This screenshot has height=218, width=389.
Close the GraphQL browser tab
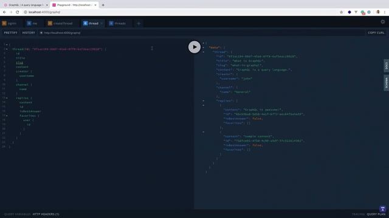[47, 5]
